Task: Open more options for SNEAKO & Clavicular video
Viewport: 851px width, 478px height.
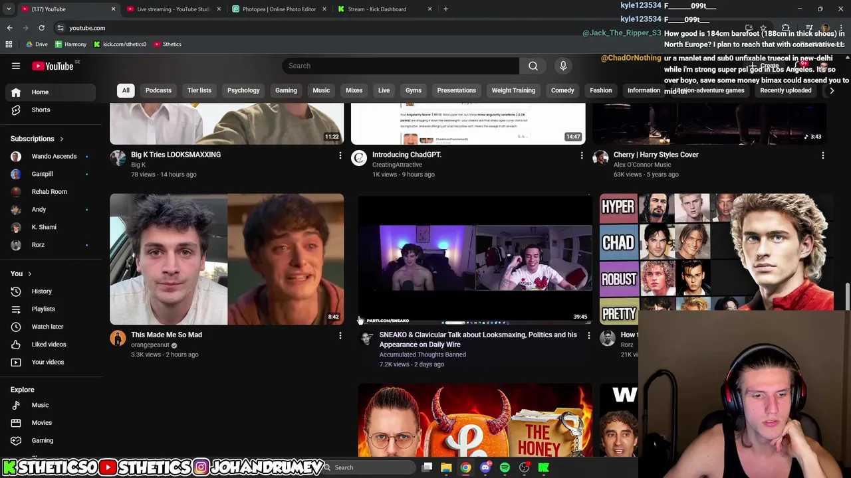Action: 588,336
